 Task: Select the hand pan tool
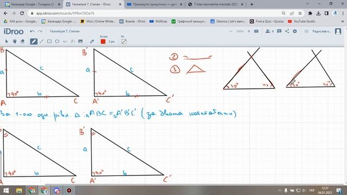[x=15, y=41]
